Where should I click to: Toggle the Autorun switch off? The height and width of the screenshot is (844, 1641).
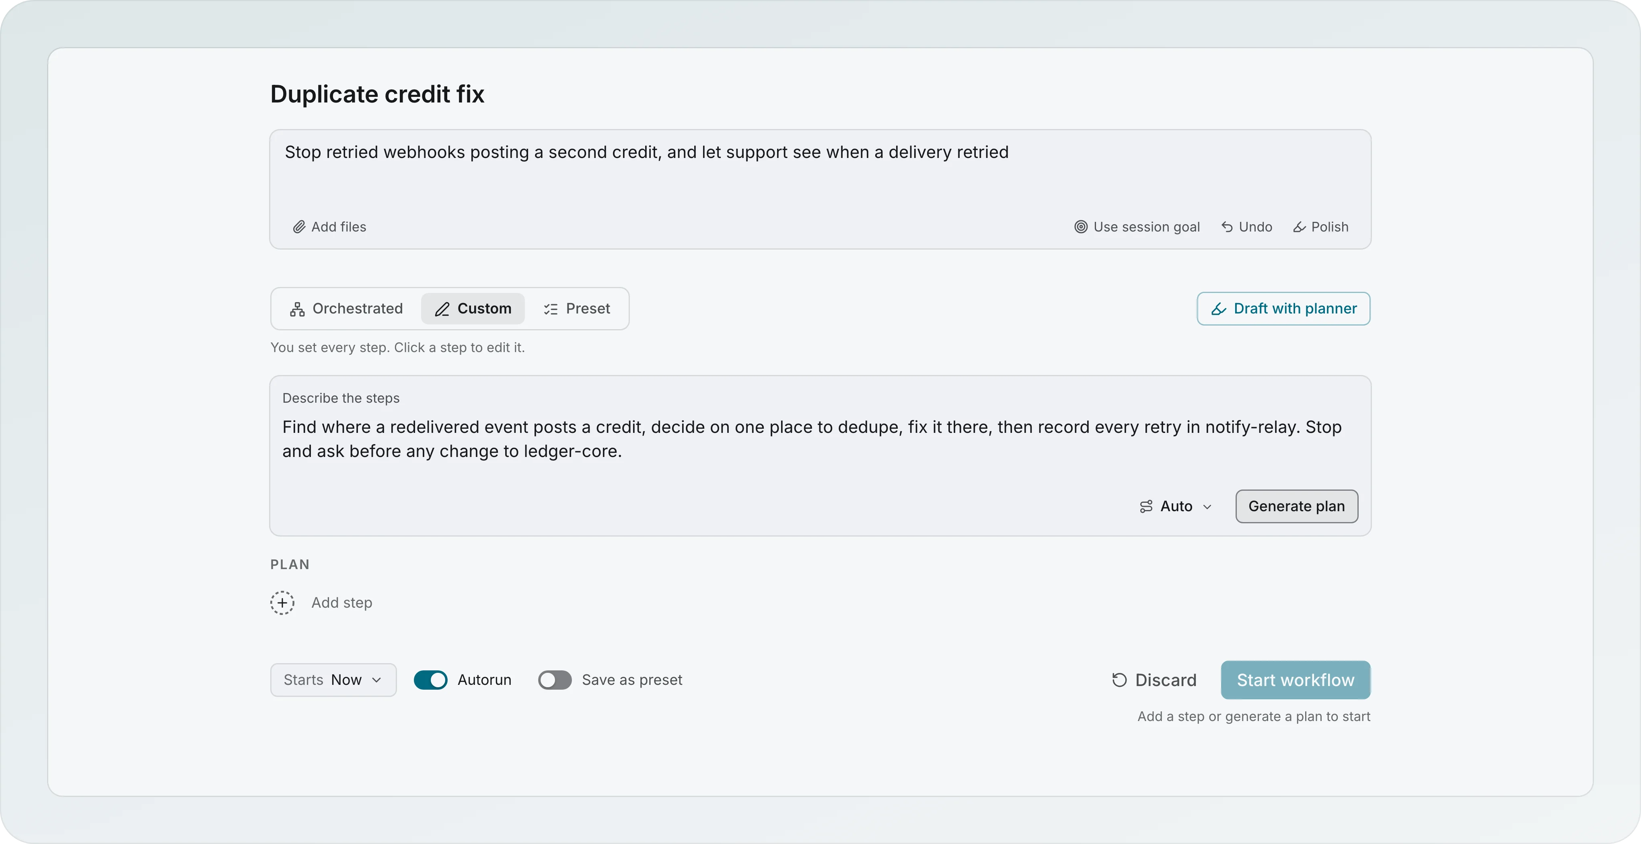pyautogui.click(x=431, y=680)
